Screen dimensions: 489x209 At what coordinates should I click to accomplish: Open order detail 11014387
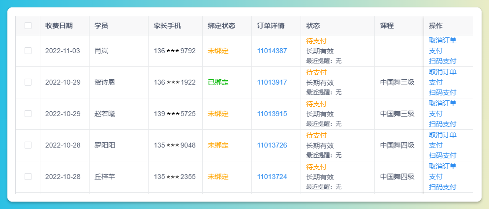pos(272,51)
